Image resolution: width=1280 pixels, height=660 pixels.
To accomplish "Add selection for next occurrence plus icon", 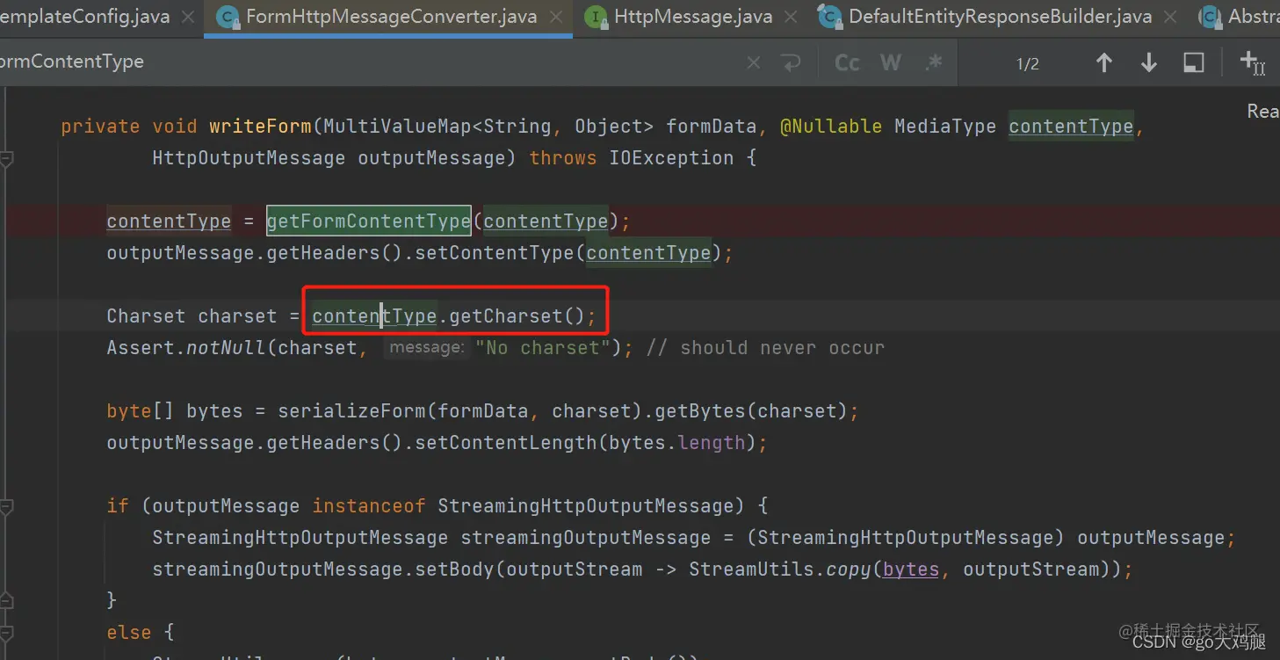I will pos(1252,62).
